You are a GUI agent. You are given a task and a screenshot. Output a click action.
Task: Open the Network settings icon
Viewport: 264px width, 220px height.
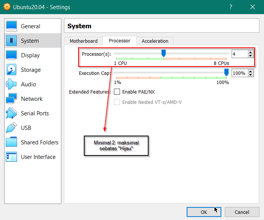tap(11, 99)
